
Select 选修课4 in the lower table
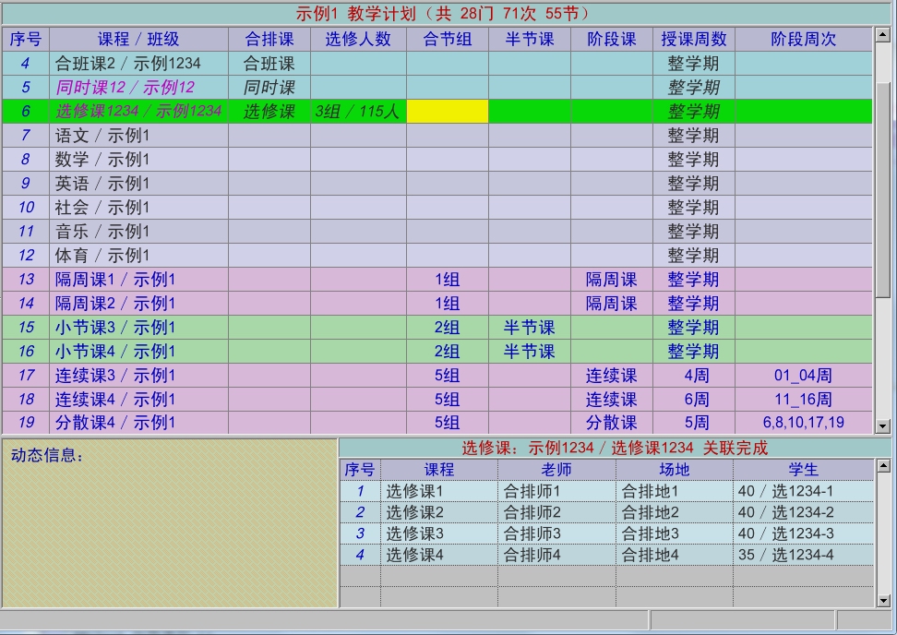click(x=439, y=555)
